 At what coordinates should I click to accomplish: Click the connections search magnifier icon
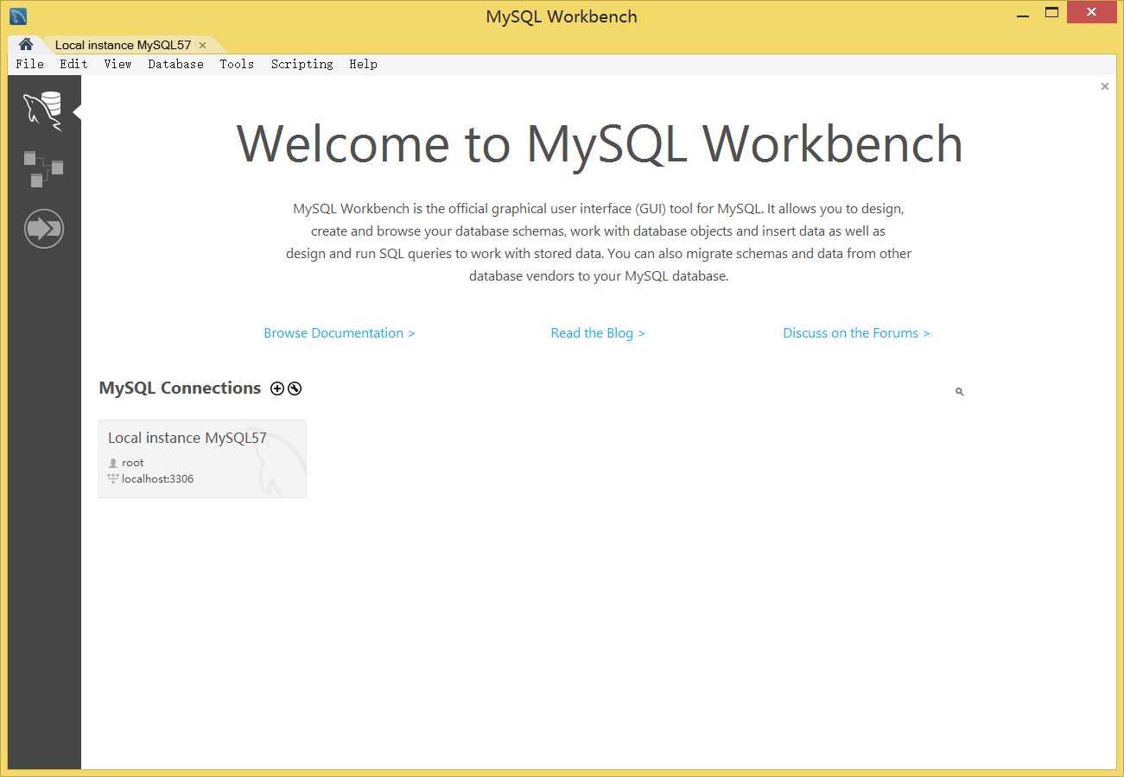tap(959, 392)
